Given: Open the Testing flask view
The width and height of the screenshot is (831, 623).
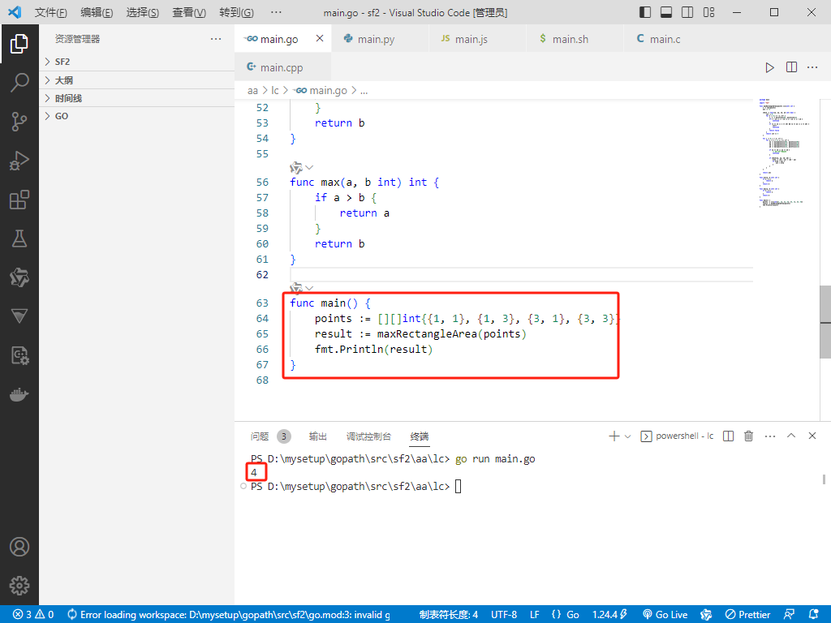Looking at the screenshot, I should point(19,239).
